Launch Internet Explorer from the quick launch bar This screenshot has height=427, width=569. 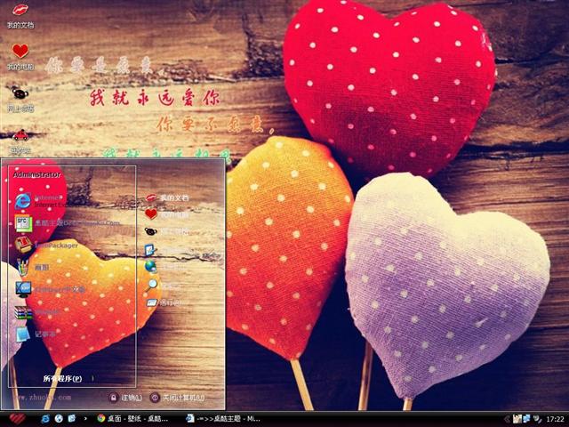click(x=45, y=419)
